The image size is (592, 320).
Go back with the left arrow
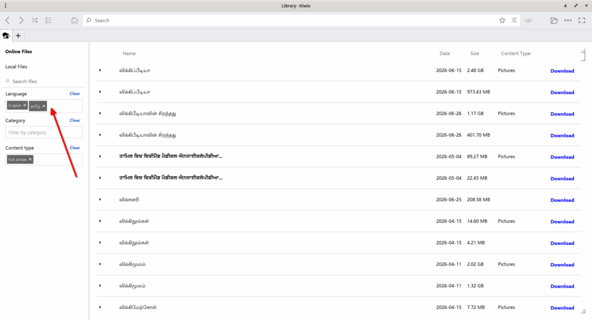[x=8, y=20]
